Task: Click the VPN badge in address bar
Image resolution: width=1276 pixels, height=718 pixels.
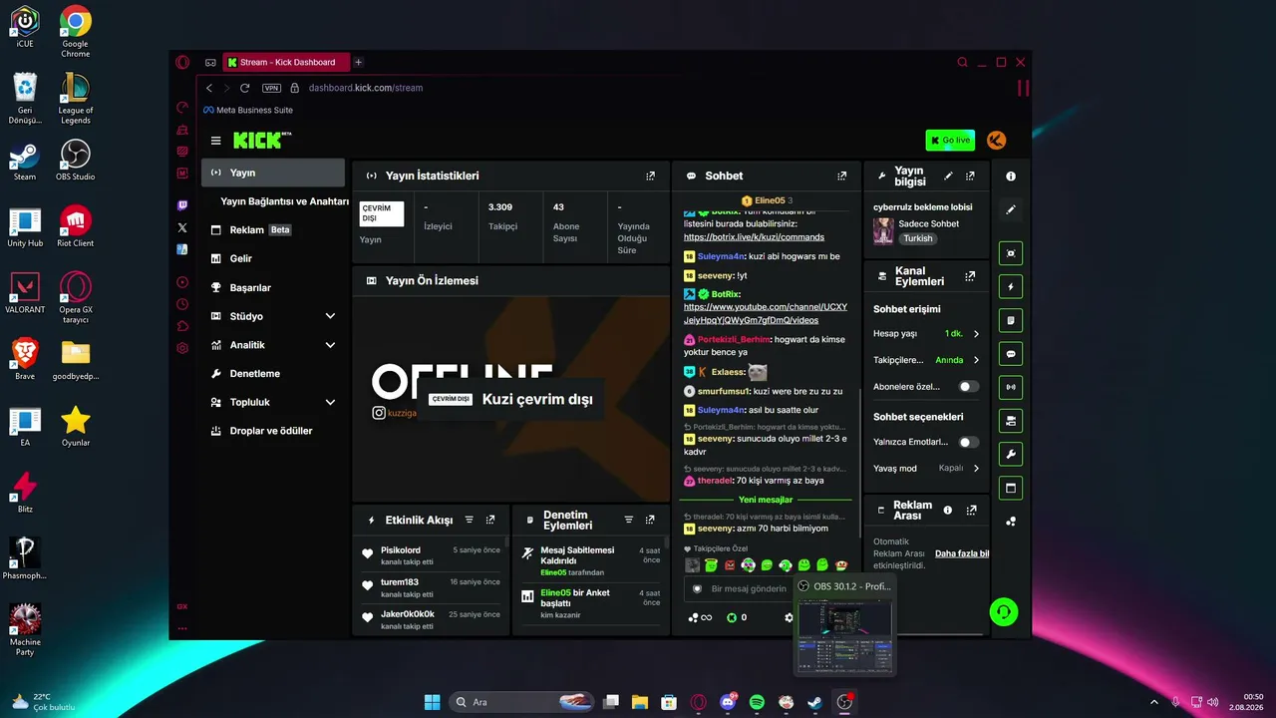Action: click(271, 88)
